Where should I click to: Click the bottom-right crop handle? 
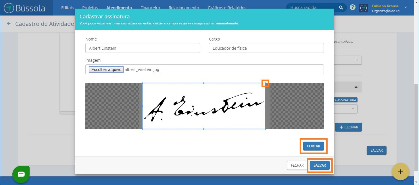[x=265, y=129]
